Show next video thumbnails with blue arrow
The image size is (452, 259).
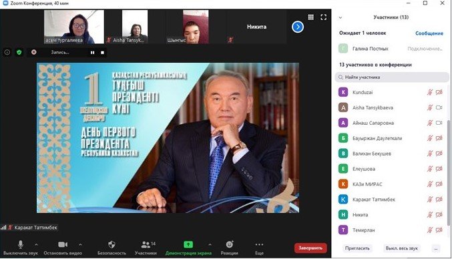coord(298,27)
